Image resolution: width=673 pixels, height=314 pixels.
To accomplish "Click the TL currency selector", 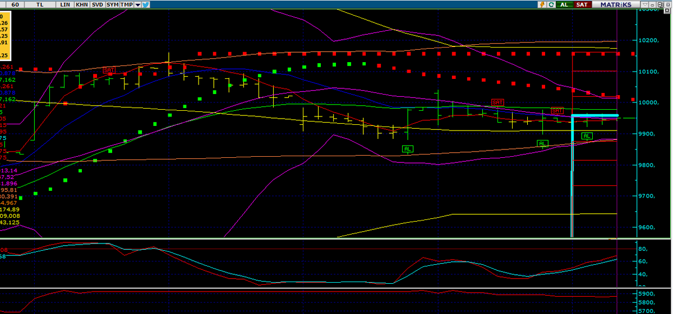I will 40,4.
